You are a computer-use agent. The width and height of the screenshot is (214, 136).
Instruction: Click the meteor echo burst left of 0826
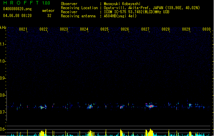[x=121, y=107]
